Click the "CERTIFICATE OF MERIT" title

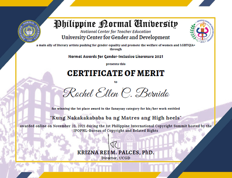click(116, 73)
